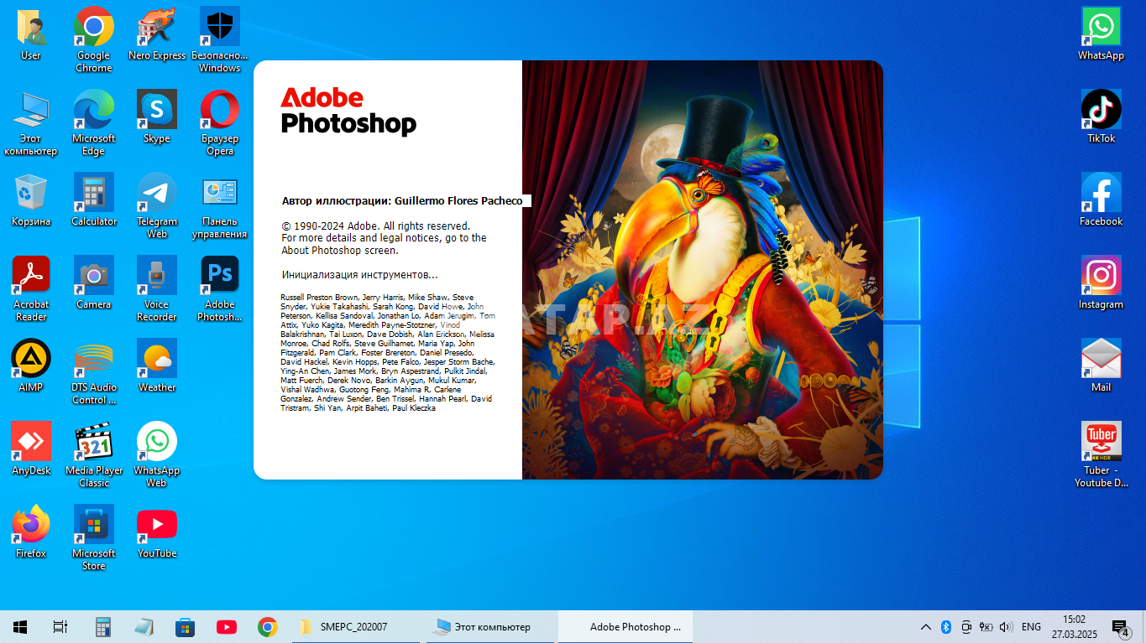The width and height of the screenshot is (1146, 643).
Task: Click 'Инициализация инструментов...' status text
Action: coord(360,275)
